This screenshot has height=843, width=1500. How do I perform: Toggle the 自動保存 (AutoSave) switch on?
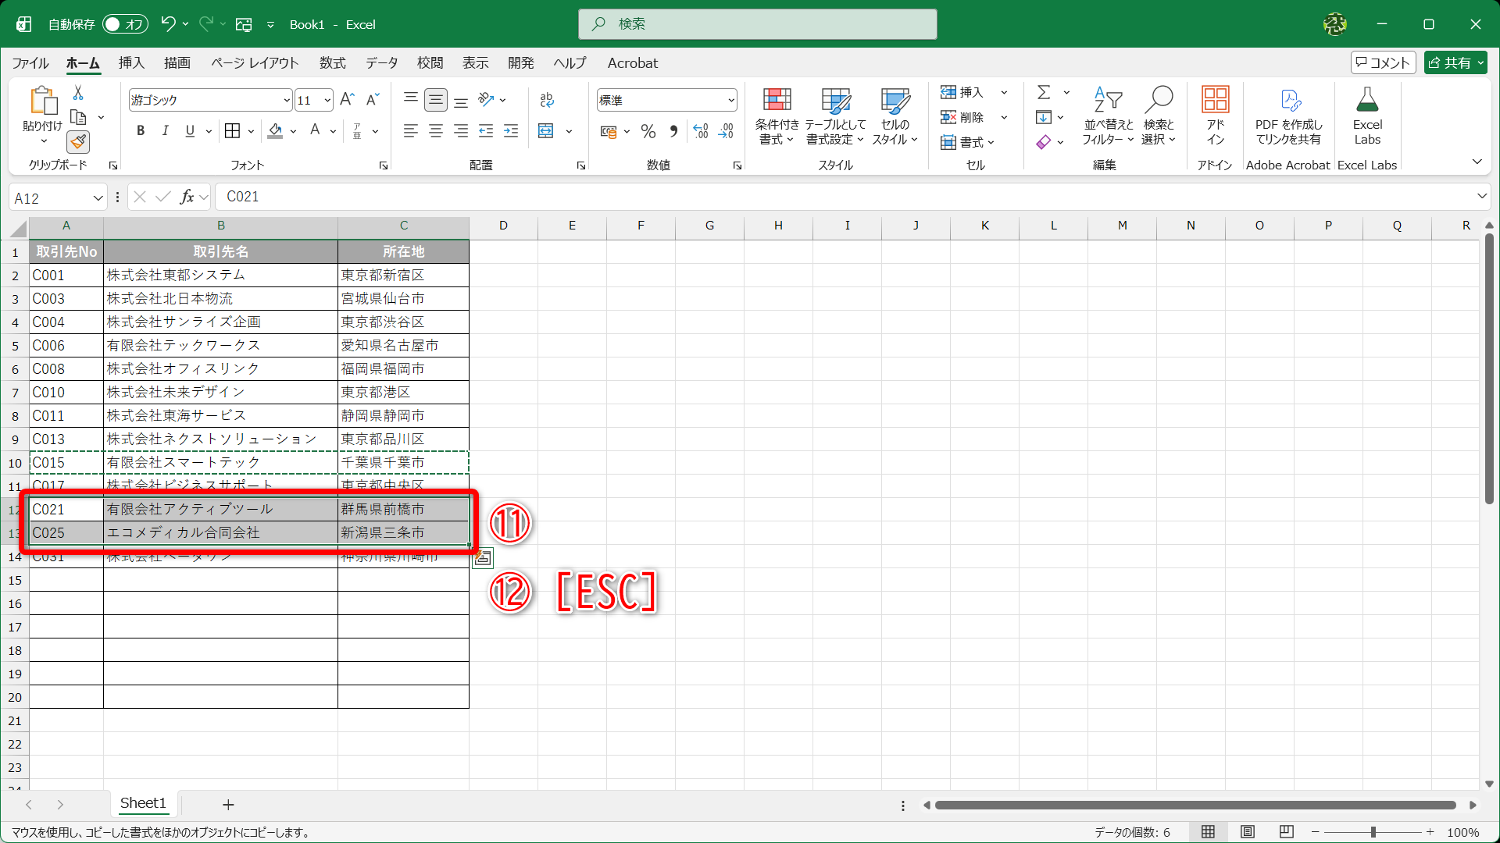[x=124, y=24]
